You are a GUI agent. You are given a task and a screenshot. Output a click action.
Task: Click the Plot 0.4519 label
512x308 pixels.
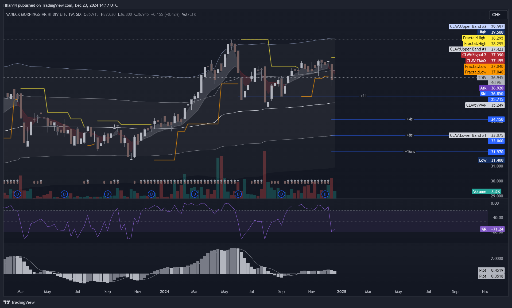coord(491,270)
